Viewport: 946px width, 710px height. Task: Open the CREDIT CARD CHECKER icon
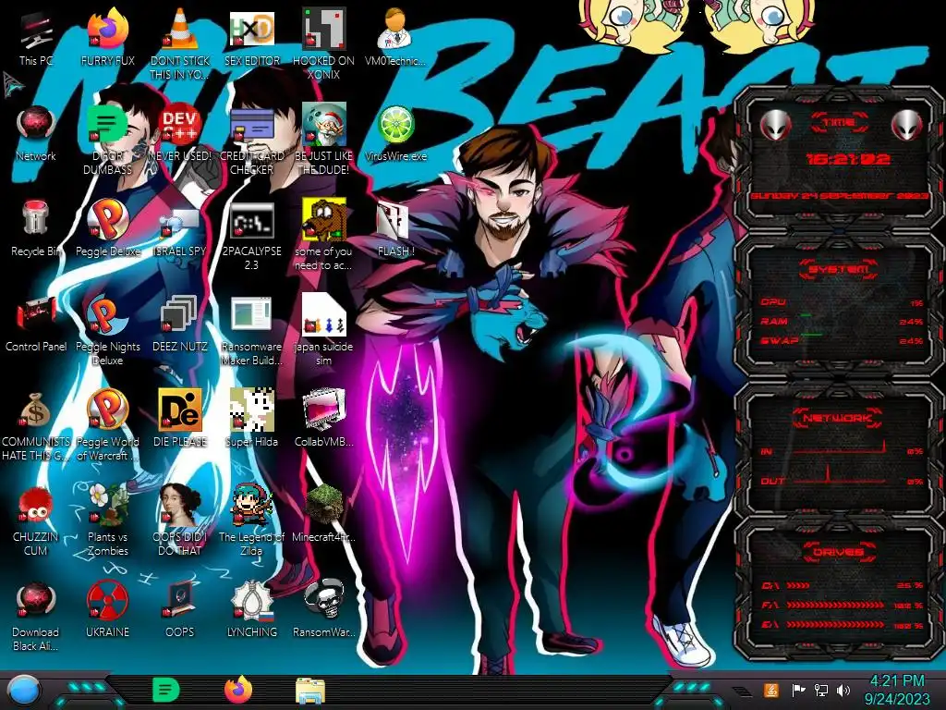(x=251, y=141)
